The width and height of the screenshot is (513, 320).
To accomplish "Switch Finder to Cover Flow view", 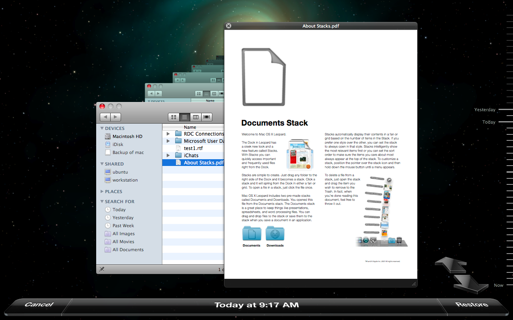I will coord(207,117).
